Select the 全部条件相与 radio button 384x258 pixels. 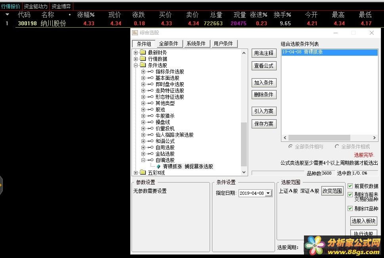(x=290, y=147)
